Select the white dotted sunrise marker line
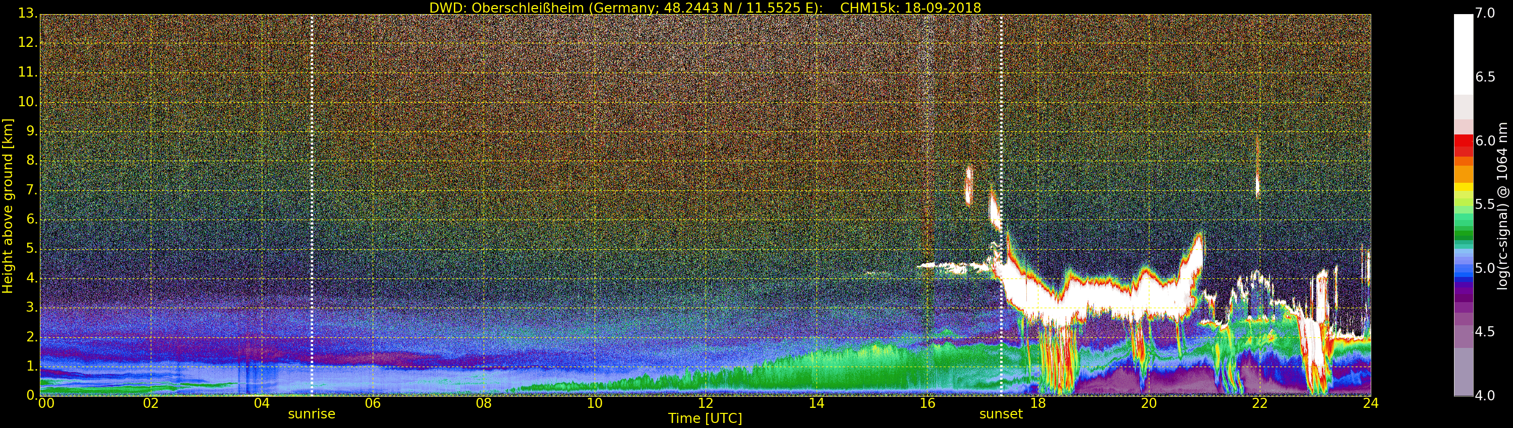The image size is (1513, 428). (311, 205)
